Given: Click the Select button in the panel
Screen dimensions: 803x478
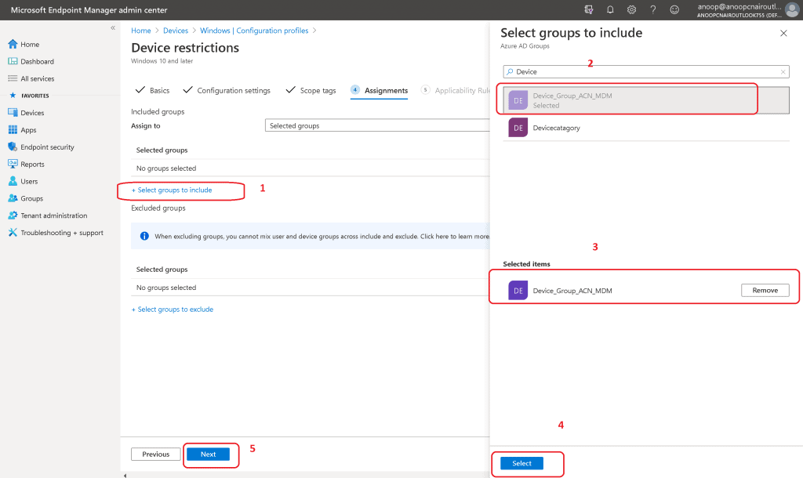Looking at the screenshot, I should (521, 463).
